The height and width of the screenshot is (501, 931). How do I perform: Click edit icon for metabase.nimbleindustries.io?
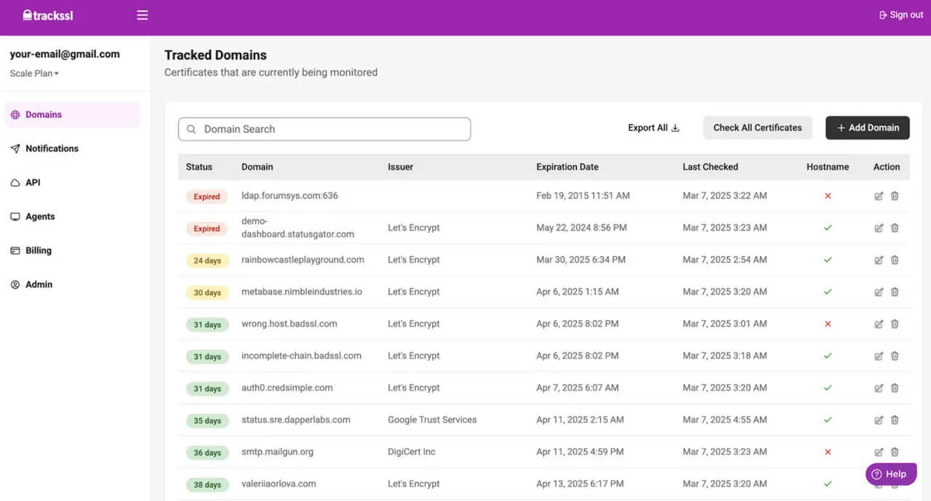click(x=879, y=292)
